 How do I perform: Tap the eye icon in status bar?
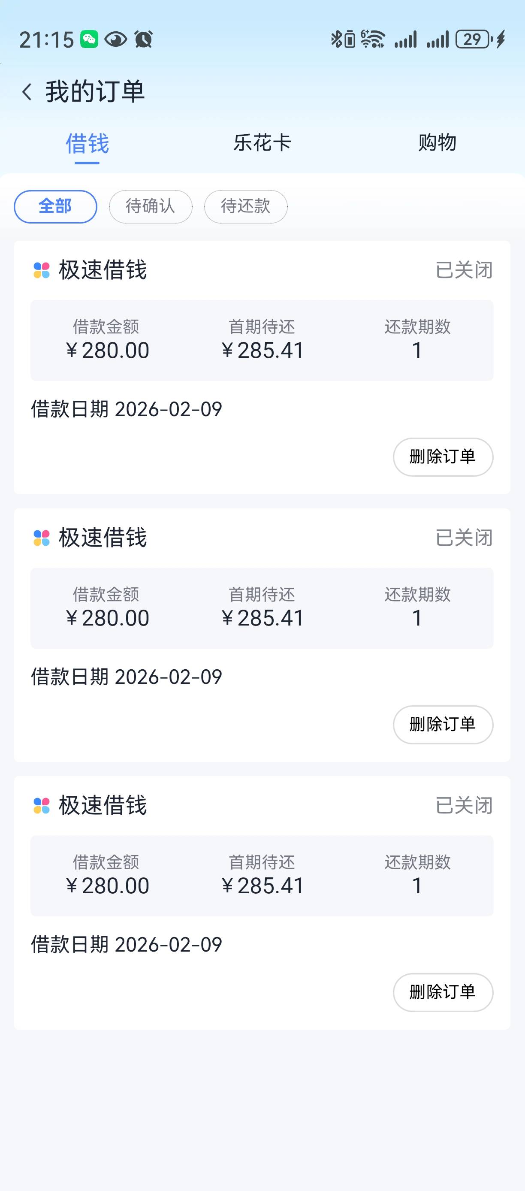click(x=115, y=39)
